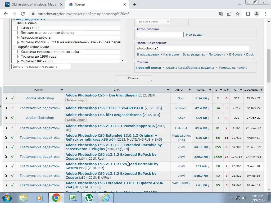Image resolution: width=271 pixels, height=203 pixels.
Task: Open 'Adobe Photoshop' forum link in first row
Action: click(40, 98)
